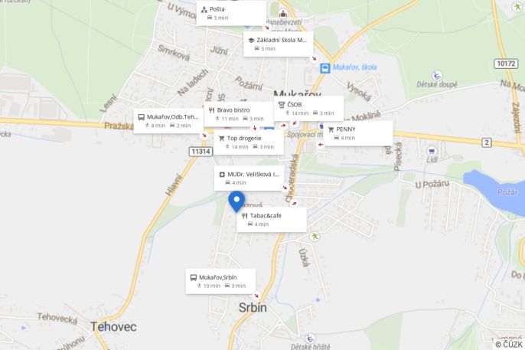Image resolution: width=525 pixels, height=350 pixels.
Task: Click the Dětské doupě playground icon
Action: click(x=436, y=76)
